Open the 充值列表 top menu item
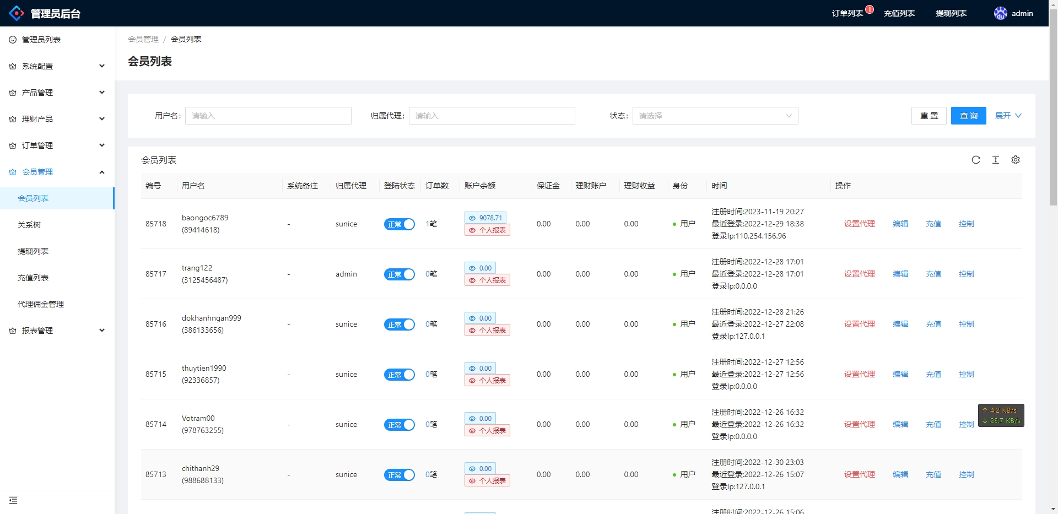Viewport: 1058px width, 514px height. point(898,13)
